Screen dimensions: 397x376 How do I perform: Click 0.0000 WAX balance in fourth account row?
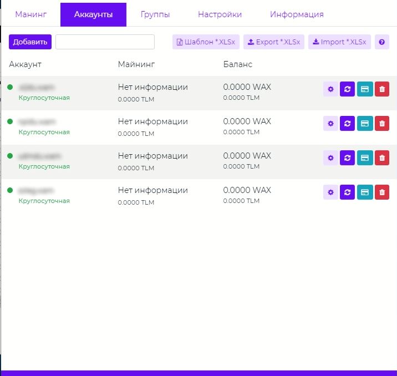tap(247, 190)
